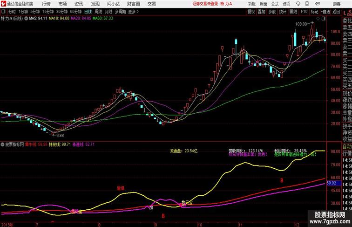Click the 叠加 overlay button
Viewport: 352px width, 227px height.
(261, 12)
